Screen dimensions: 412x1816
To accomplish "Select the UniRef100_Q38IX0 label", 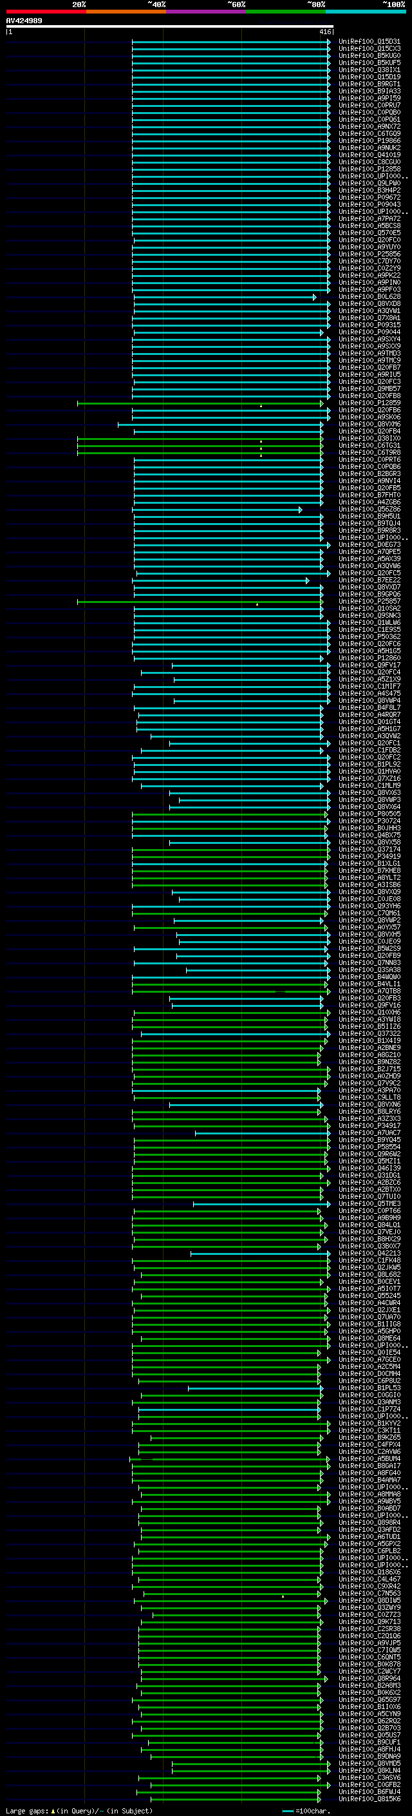I will point(370,439).
